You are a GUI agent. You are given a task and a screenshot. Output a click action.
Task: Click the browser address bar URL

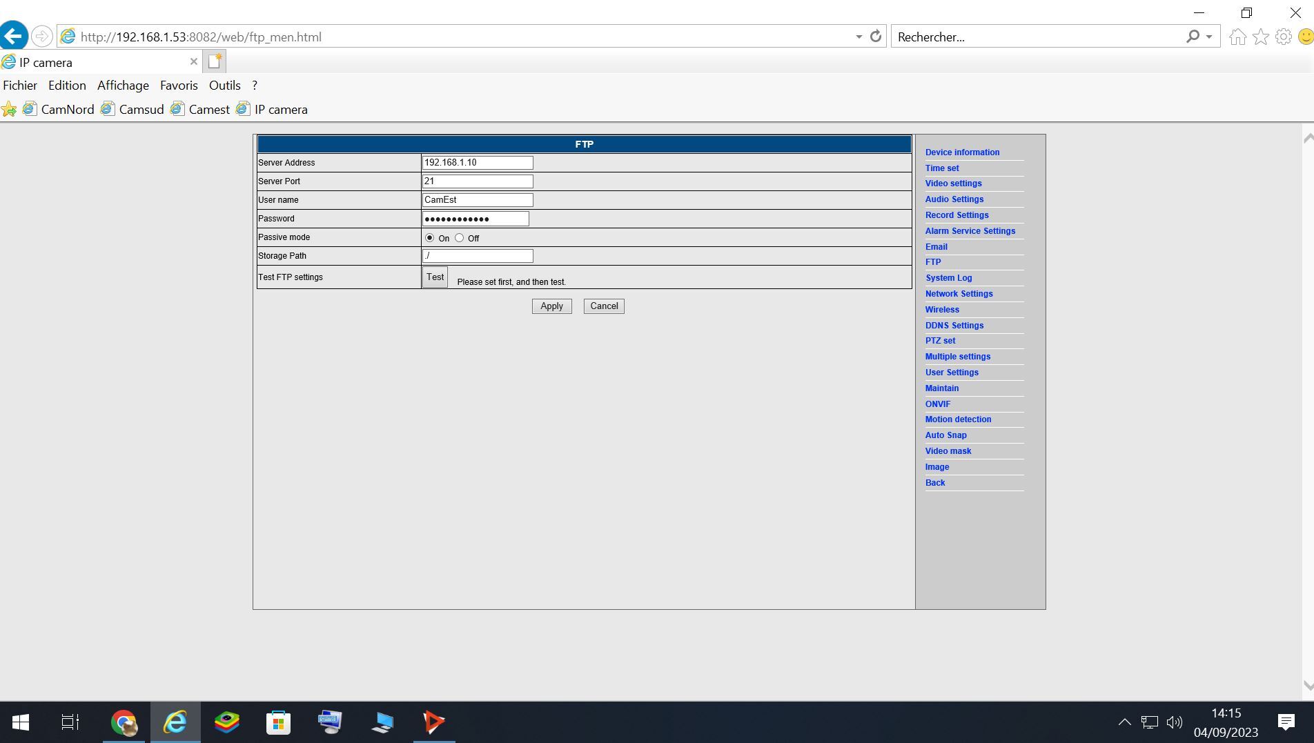(201, 37)
